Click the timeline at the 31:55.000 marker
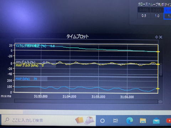Screen dimensions: 171x128 click(x=98, y=94)
